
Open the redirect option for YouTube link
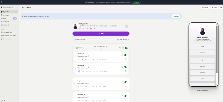(82, 100)
